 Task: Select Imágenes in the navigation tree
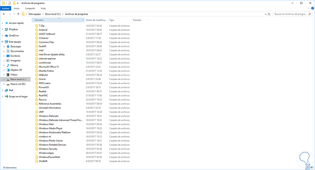(15, 61)
